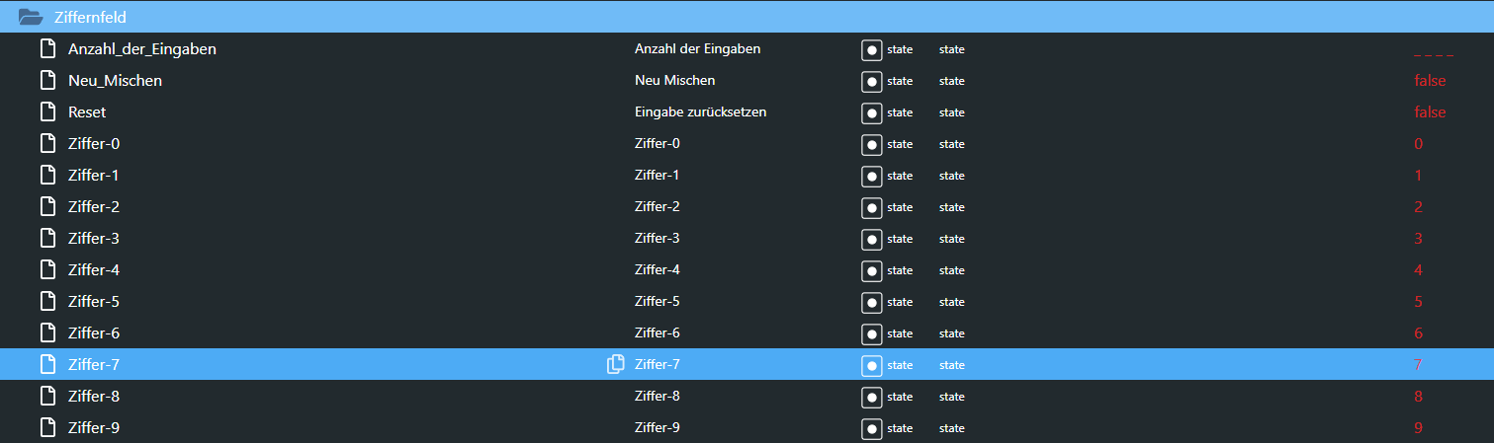Click the false value of Reset
The image size is (1494, 443).
point(1429,112)
